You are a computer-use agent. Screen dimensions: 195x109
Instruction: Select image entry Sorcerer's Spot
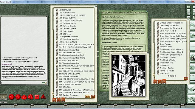(166, 47)
